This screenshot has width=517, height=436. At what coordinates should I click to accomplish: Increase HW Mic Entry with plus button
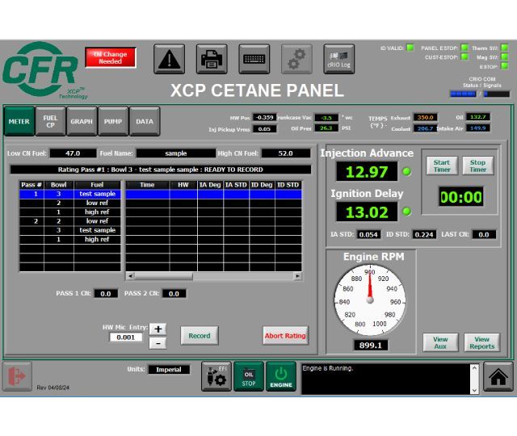click(158, 329)
